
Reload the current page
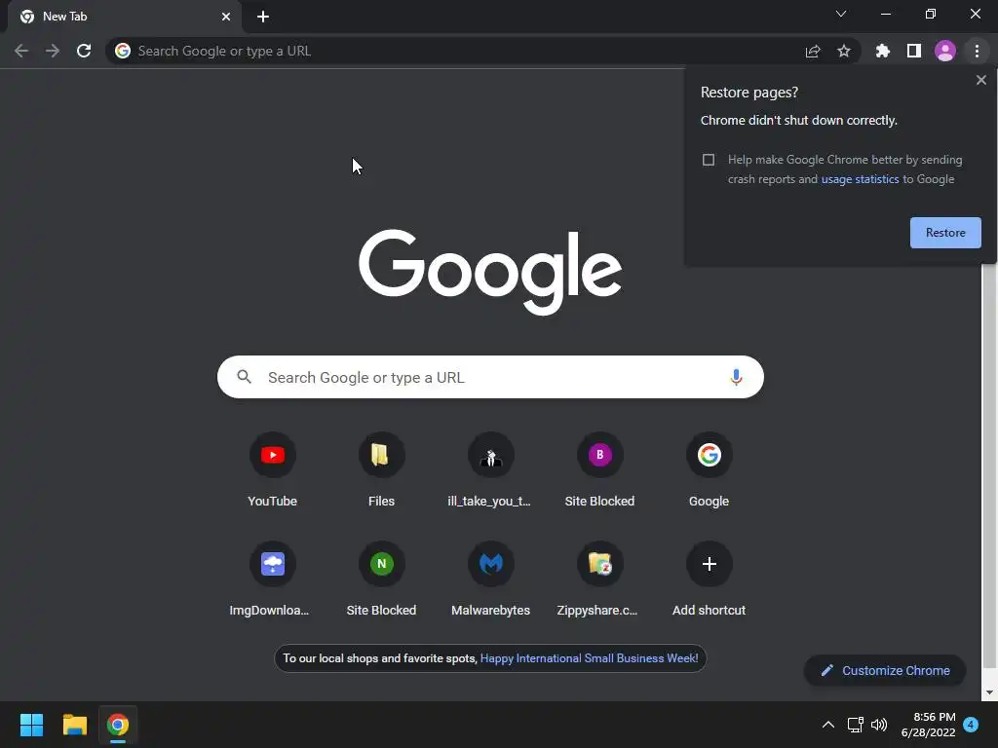(84, 51)
